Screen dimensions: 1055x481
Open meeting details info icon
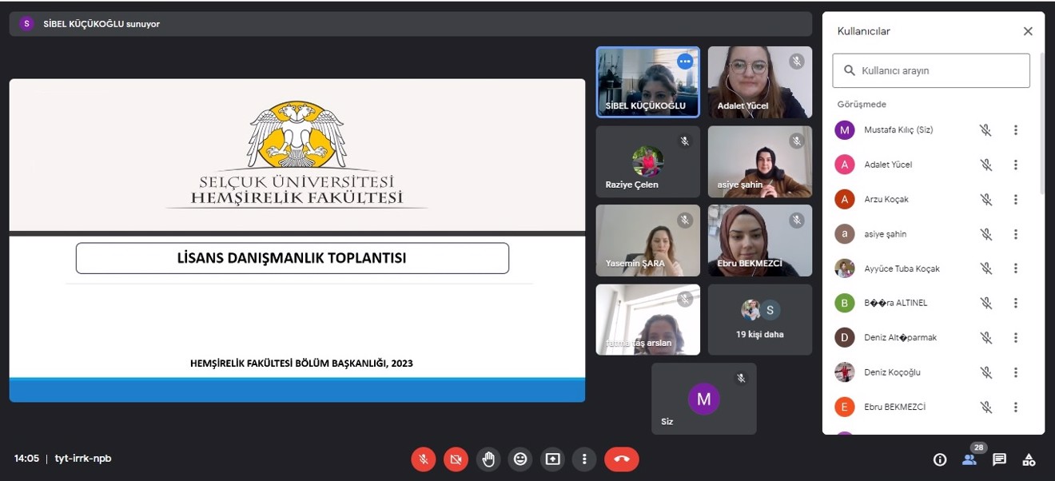pyautogui.click(x=940, y=459)
